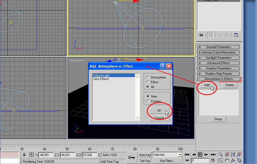Expand the Spotlight Parameters rollout
The height and width of the screenshot is (164, 257).
tap(218, 58)
